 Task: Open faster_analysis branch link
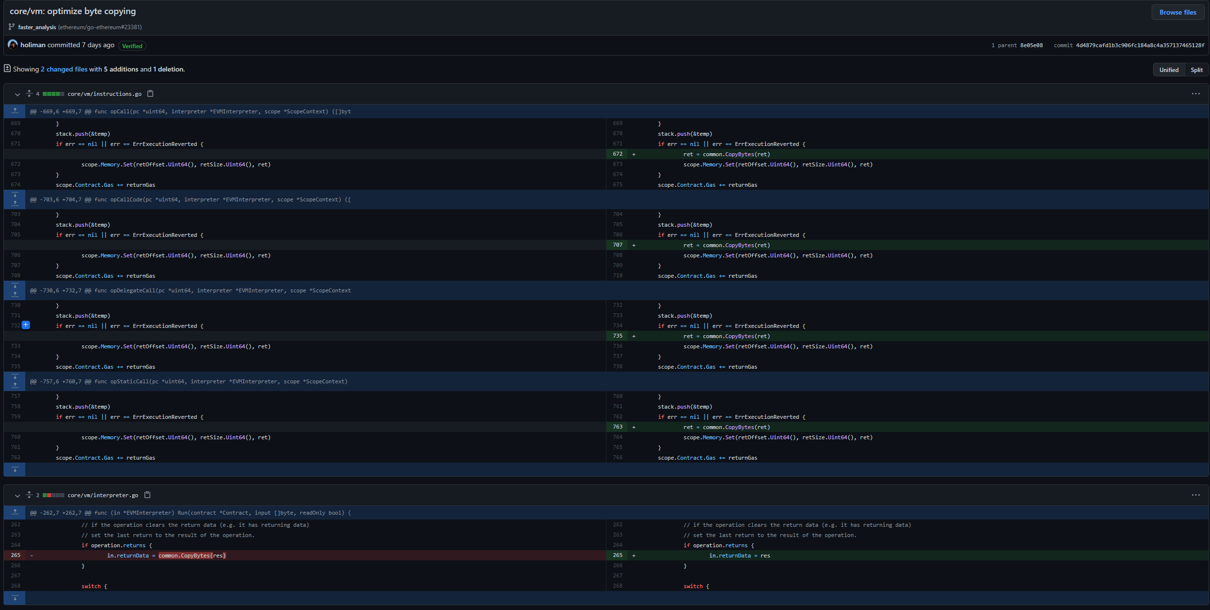pyautogui.click(x=37, y=27)
